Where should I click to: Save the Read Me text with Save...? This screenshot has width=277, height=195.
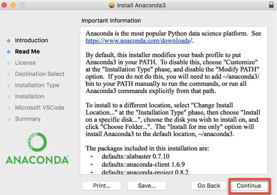click(147, 186)
